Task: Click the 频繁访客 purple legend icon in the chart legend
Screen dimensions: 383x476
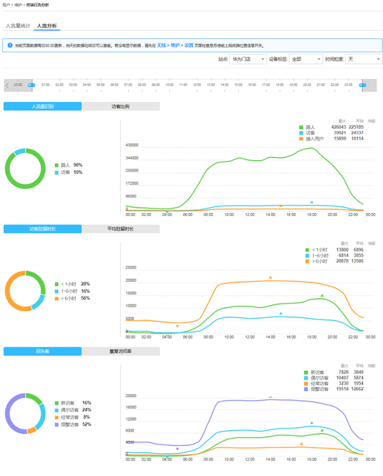Action: click(306, 389)
